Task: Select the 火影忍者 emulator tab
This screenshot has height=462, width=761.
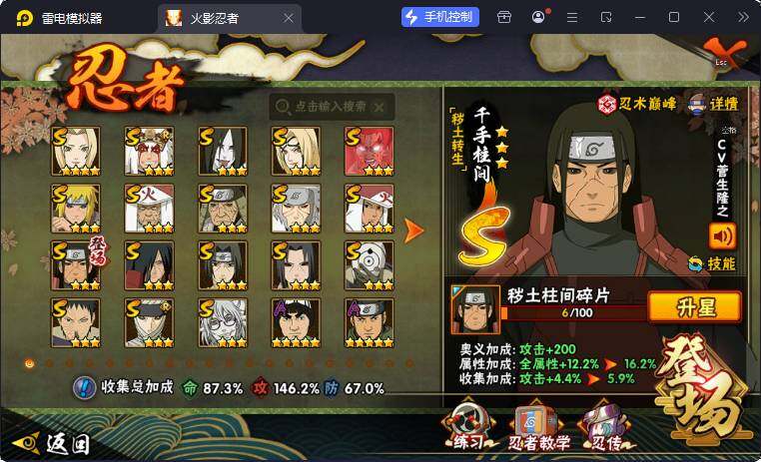Action: coord(228,18)
